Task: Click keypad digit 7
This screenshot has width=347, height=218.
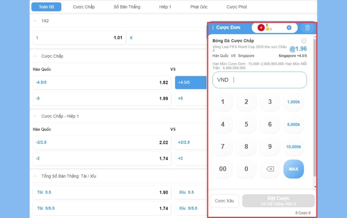Action: point(223,147)
